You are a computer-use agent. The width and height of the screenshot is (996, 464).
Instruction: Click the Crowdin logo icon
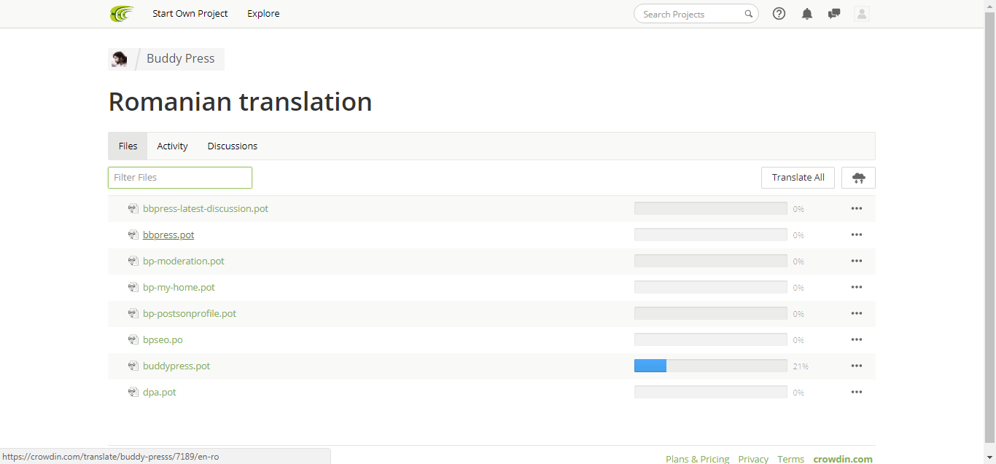click(122, 14)
